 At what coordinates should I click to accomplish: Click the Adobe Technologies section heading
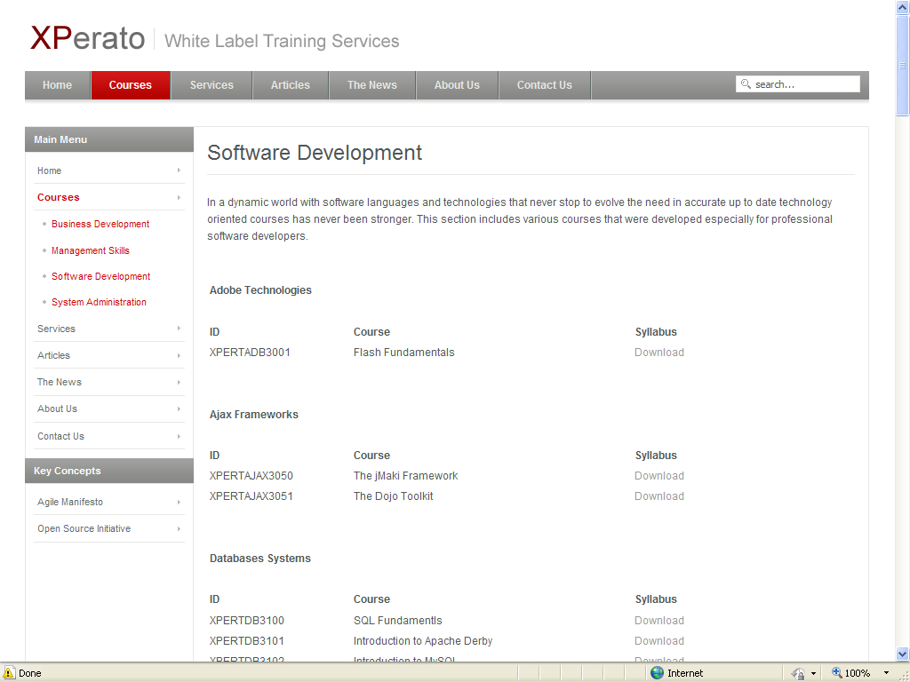click(260, 290)
